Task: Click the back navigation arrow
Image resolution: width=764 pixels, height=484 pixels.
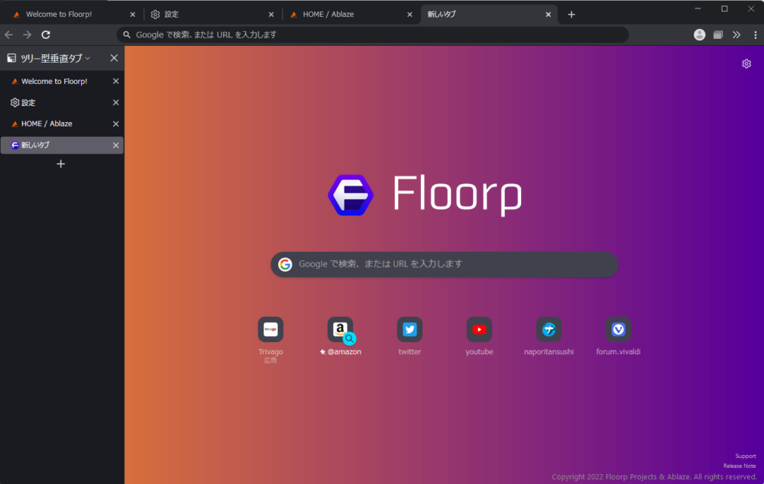Action: point(8,34)
